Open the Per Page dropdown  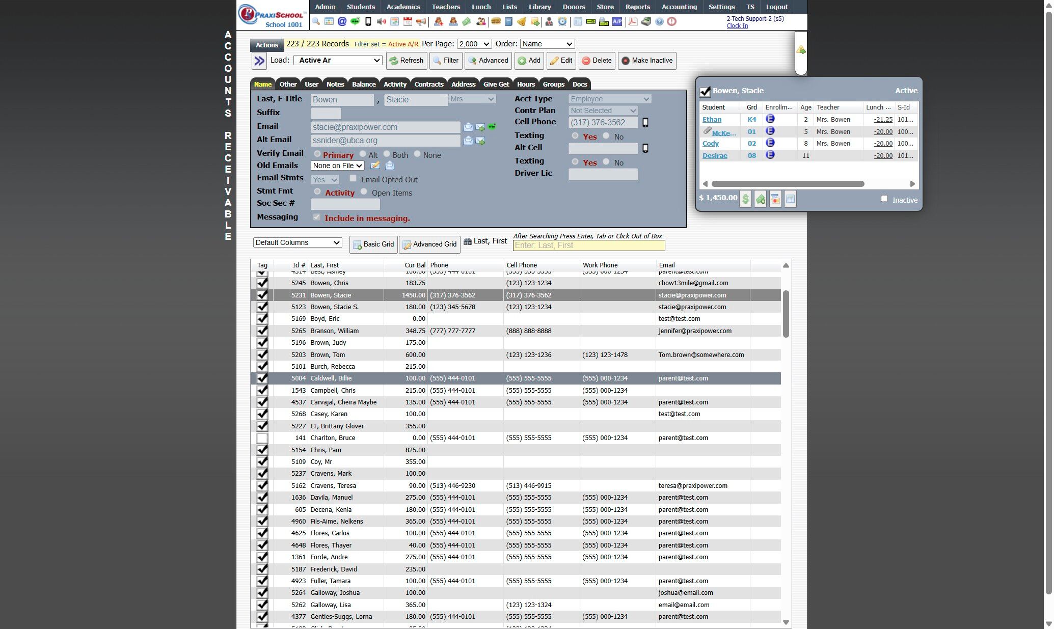pyautogui.click(x=474, y=44)
